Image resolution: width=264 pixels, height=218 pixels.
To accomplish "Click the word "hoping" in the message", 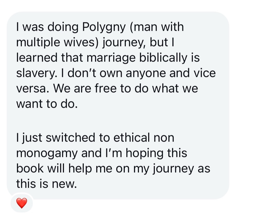I will 145,153.
